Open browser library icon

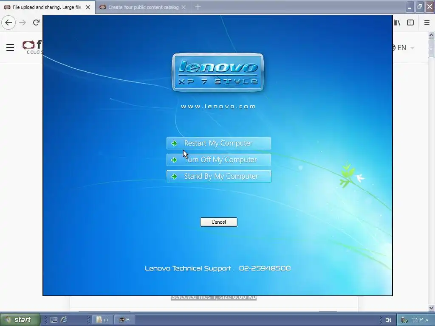397,23
